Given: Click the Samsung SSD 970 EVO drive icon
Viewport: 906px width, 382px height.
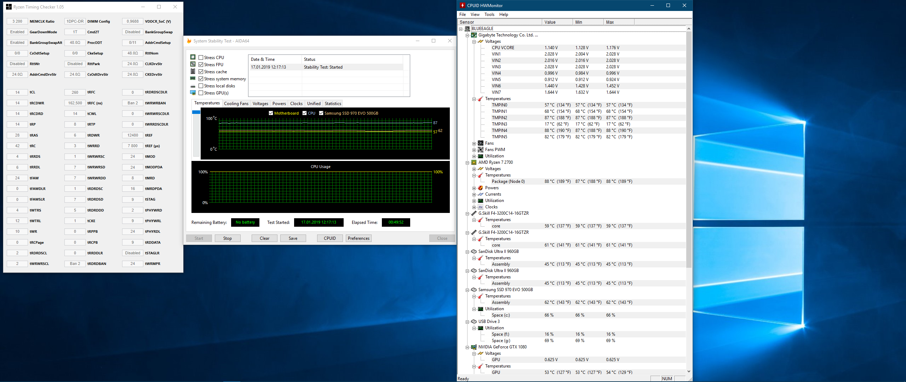Looking at the screenshot, I should pyautogui.click(x=474, y=290).
